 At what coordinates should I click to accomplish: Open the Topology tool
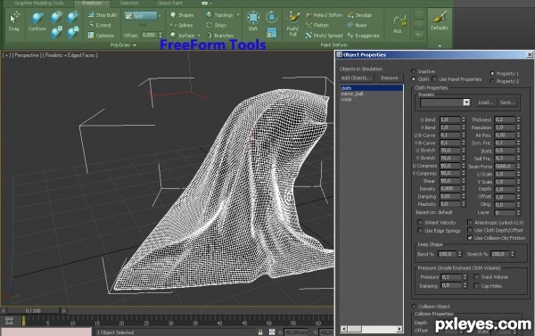(x=220, y=15)
